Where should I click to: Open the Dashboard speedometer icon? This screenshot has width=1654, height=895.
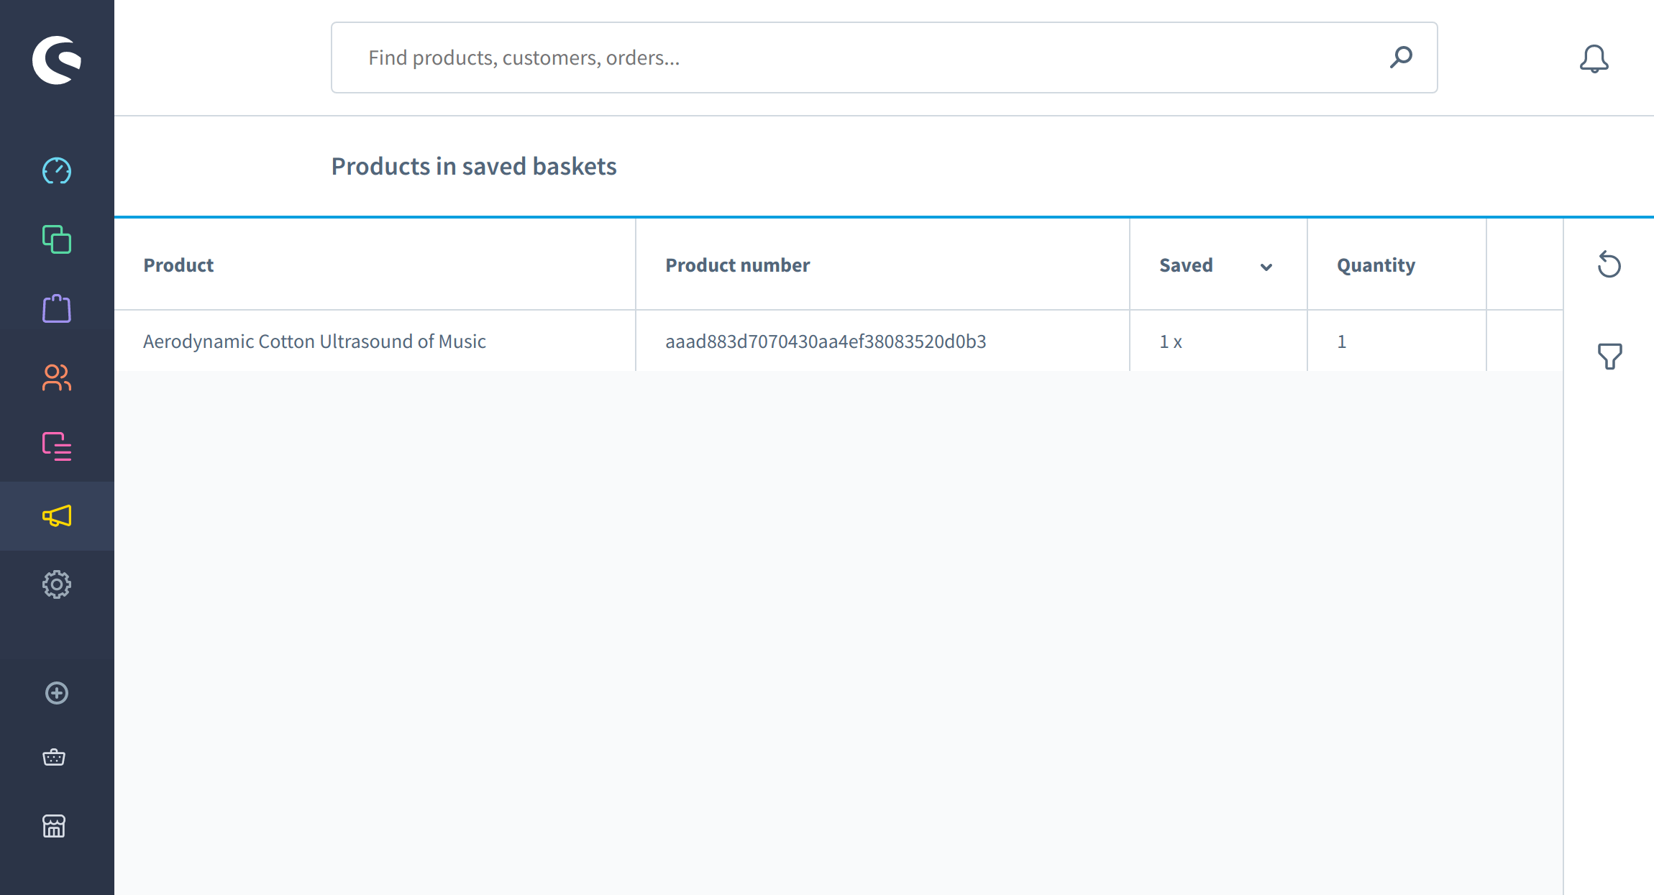57,171
